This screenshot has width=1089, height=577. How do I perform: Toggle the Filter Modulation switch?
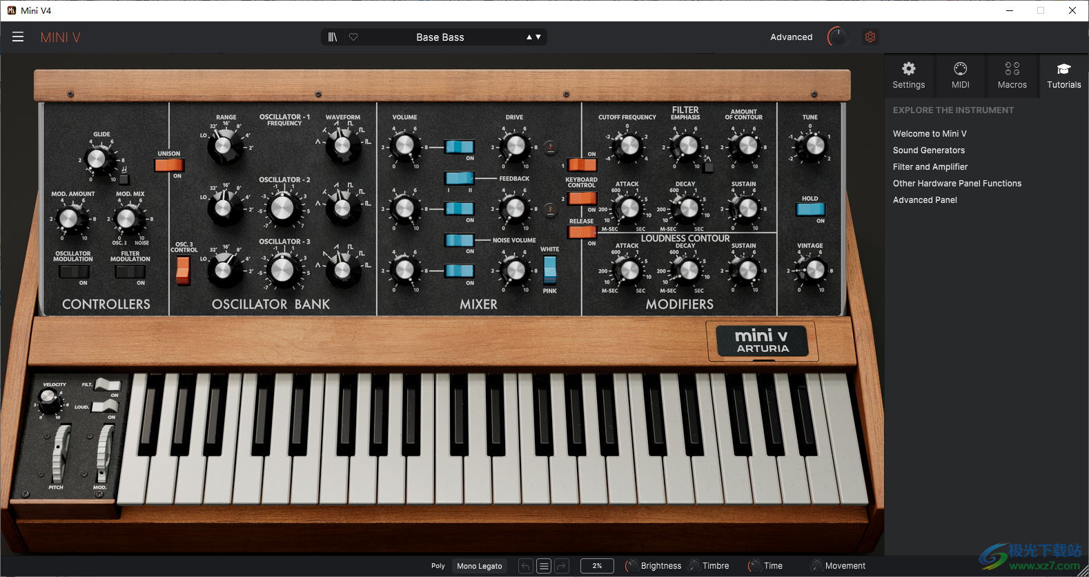coord(130,271)
